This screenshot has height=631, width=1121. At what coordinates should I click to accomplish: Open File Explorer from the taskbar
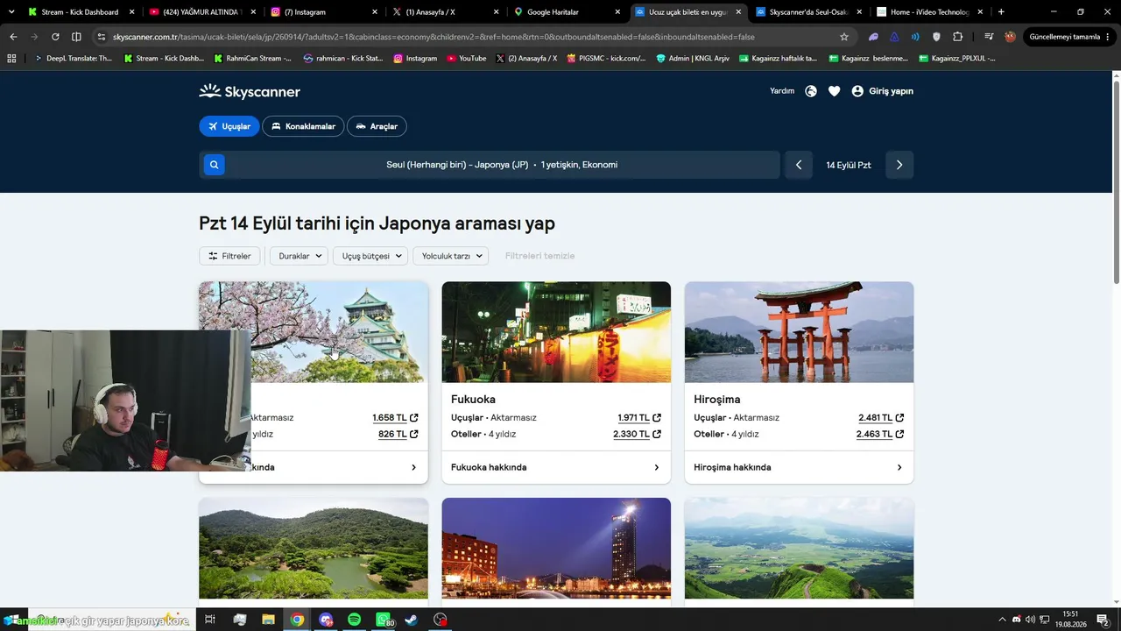(x=268, y=620)
